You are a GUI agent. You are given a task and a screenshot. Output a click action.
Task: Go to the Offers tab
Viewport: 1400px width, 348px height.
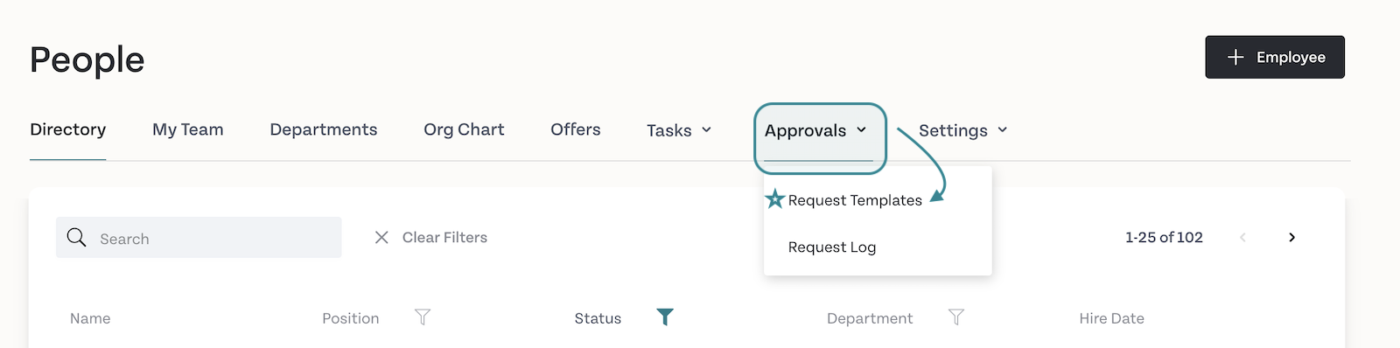[x=576, y=129]
